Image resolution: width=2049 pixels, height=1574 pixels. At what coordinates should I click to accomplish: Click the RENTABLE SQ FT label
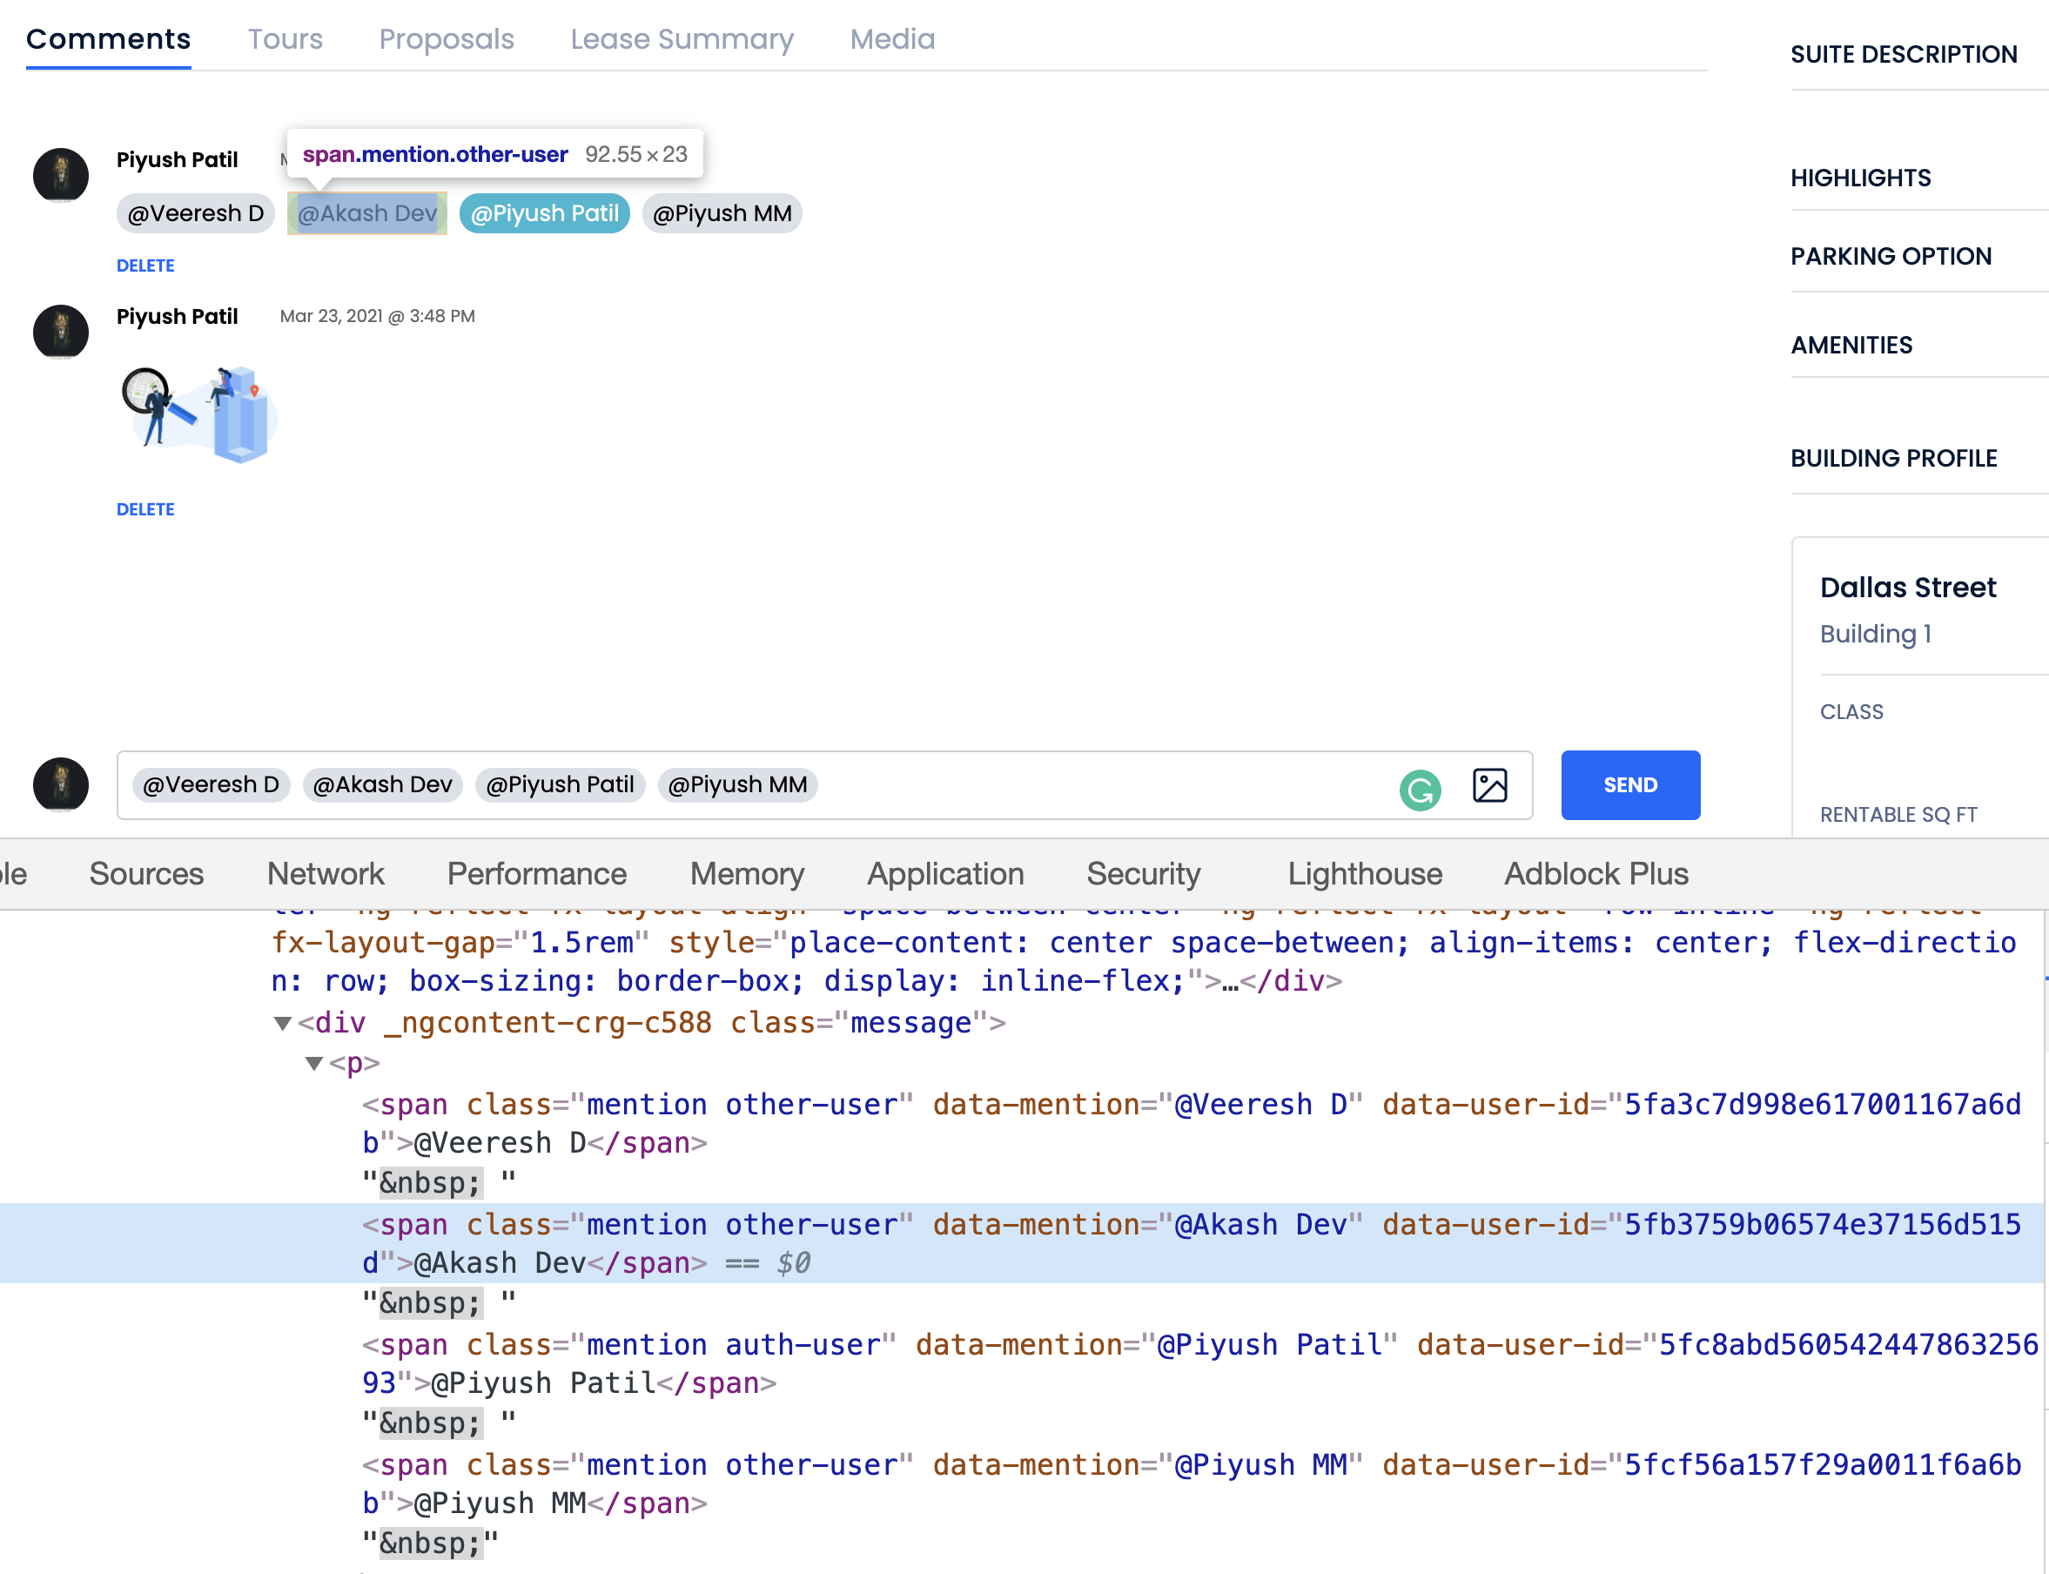1898,815
